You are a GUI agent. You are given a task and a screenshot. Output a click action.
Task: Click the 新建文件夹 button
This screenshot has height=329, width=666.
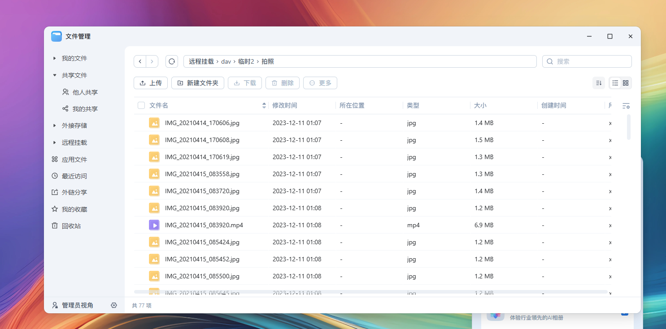tap(198, 83)
